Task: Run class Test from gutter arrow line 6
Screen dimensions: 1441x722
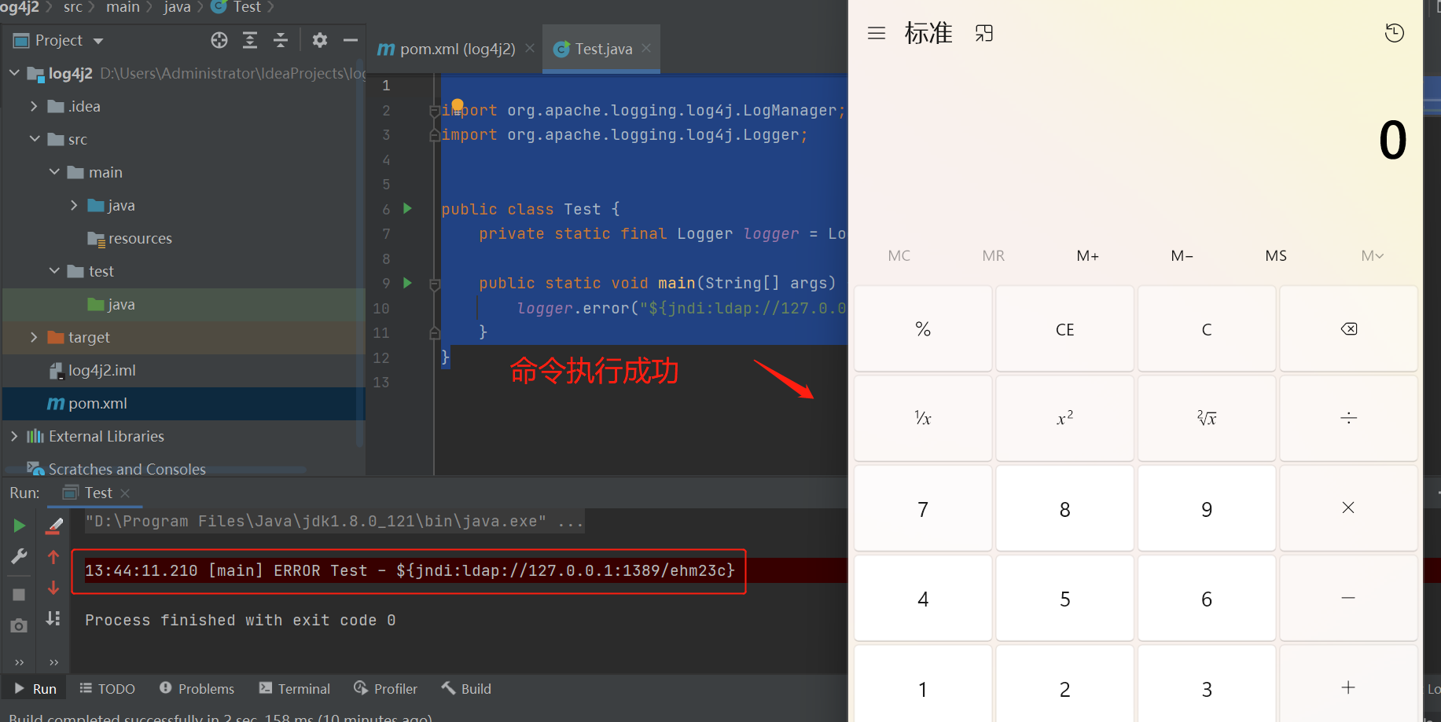Action: click(407, 208)
